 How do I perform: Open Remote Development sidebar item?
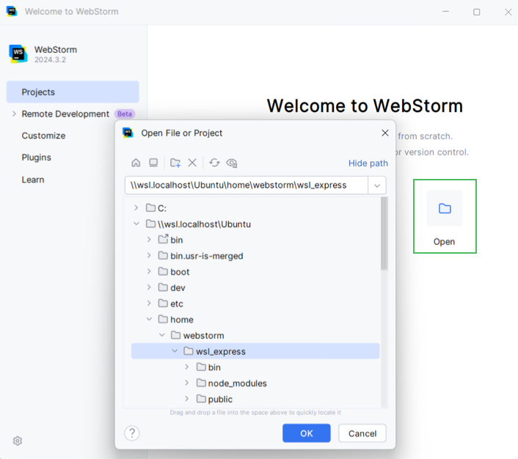[x=65, y=114]
